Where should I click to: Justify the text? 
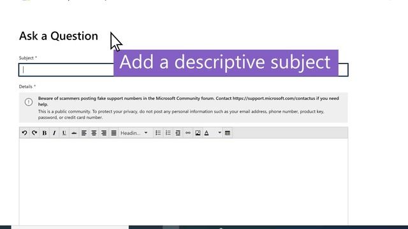click(x=113, y=133)
